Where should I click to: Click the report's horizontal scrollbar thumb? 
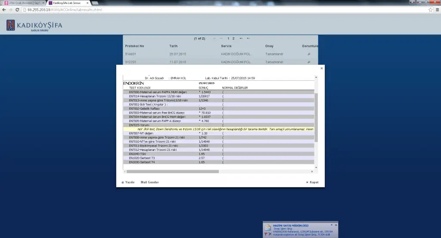172,171
